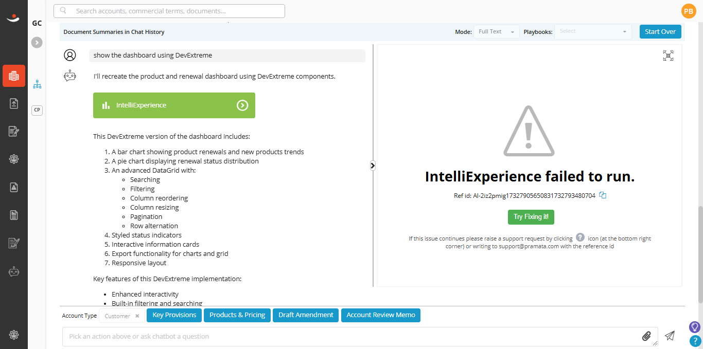The width and height of the screenshot is (703, 349).
Task: Open the upload document sidebar icon
Action: [14, 103]
